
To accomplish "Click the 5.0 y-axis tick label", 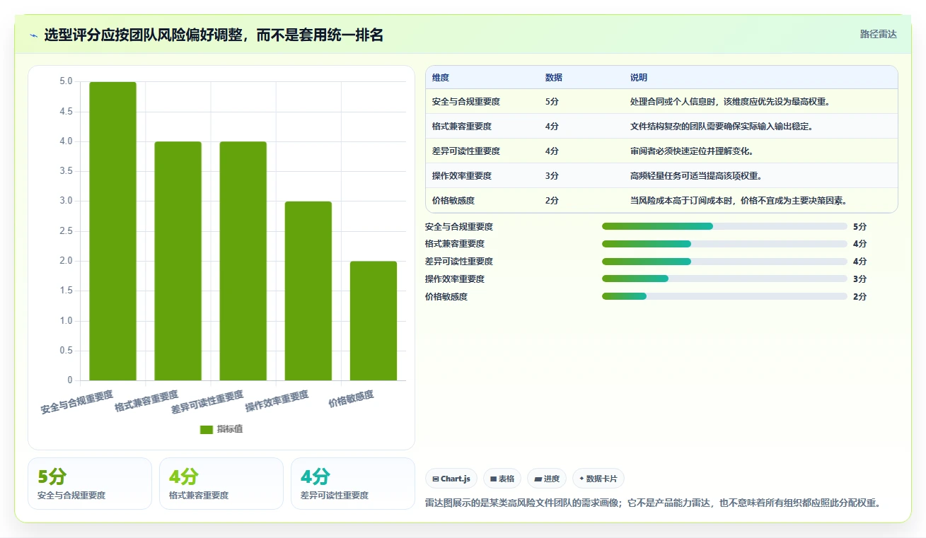I will 66,81.
